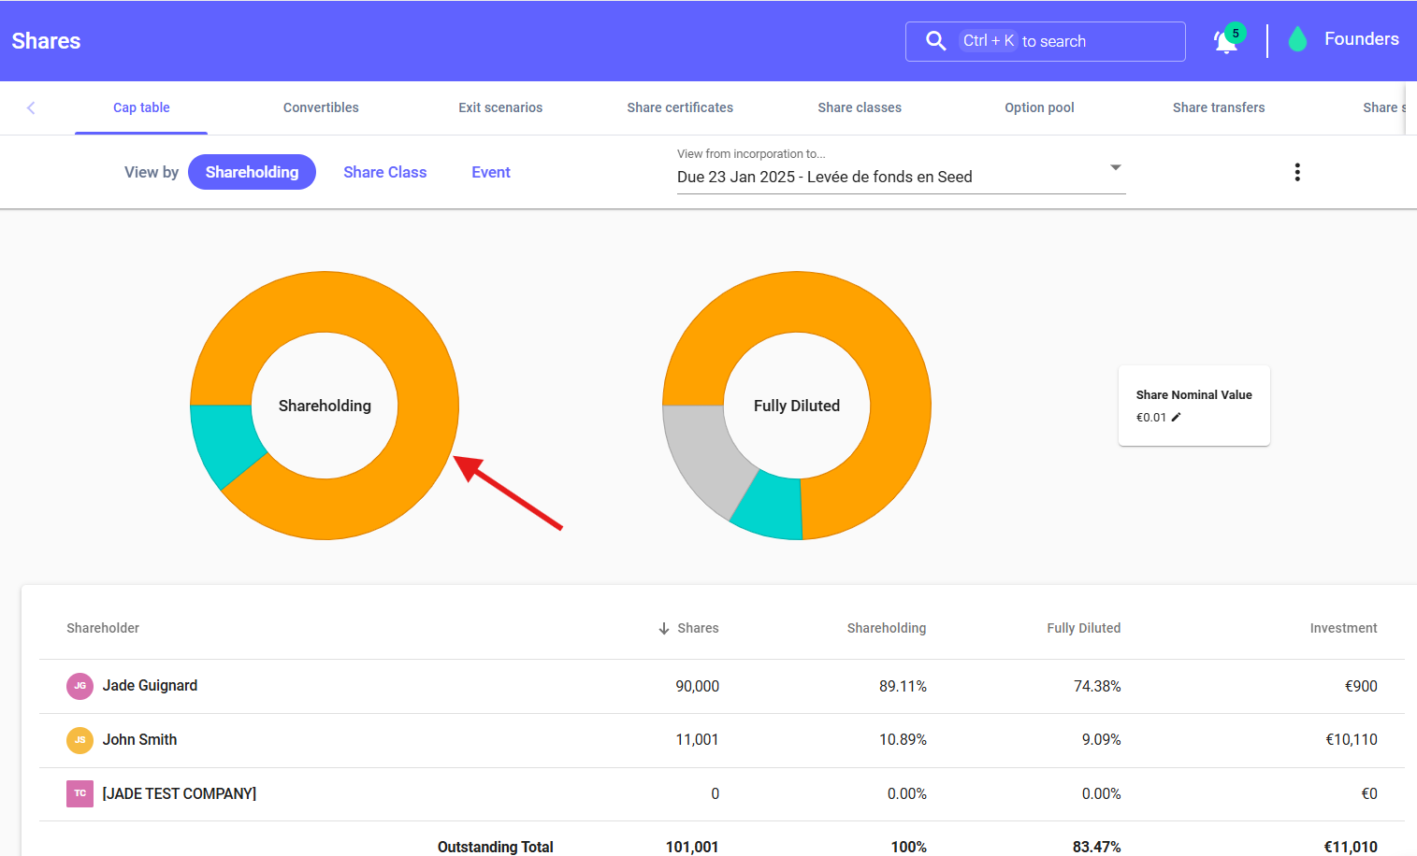1417x856 pixels.
Task: Open the Convertibles tab
Action: [x=321, y=107]
